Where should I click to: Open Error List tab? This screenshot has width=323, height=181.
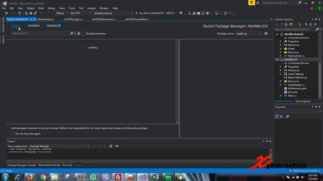[x=67, y=165]
